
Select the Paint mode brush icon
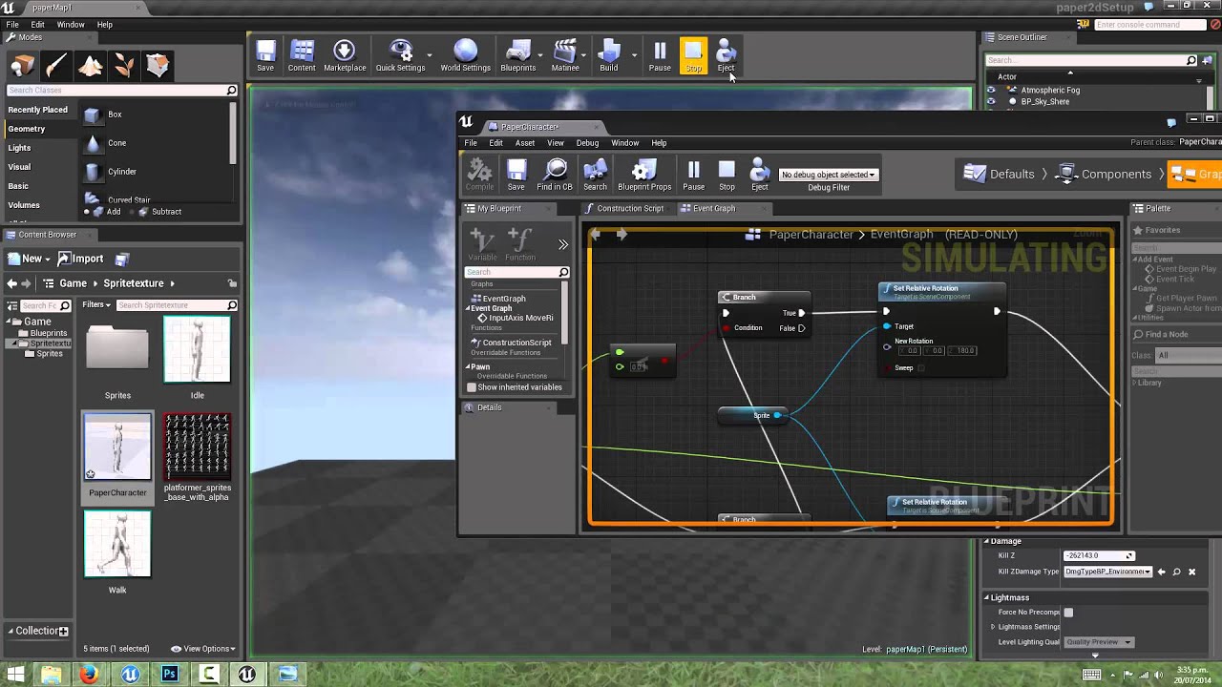tap(56, 65)
